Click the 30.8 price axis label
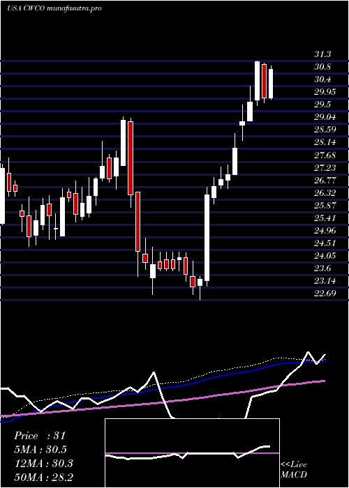Viewport: 349px width, 488px height. [x=322, y=67]
